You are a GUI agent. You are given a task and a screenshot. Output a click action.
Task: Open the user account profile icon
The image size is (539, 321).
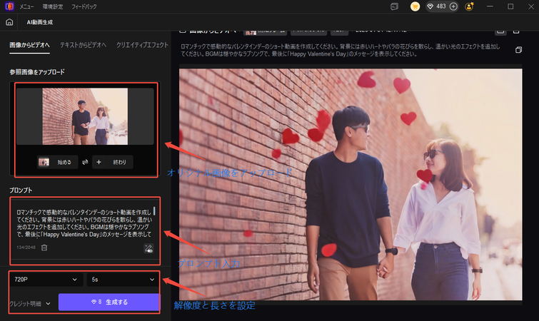[x=469, y=6]
